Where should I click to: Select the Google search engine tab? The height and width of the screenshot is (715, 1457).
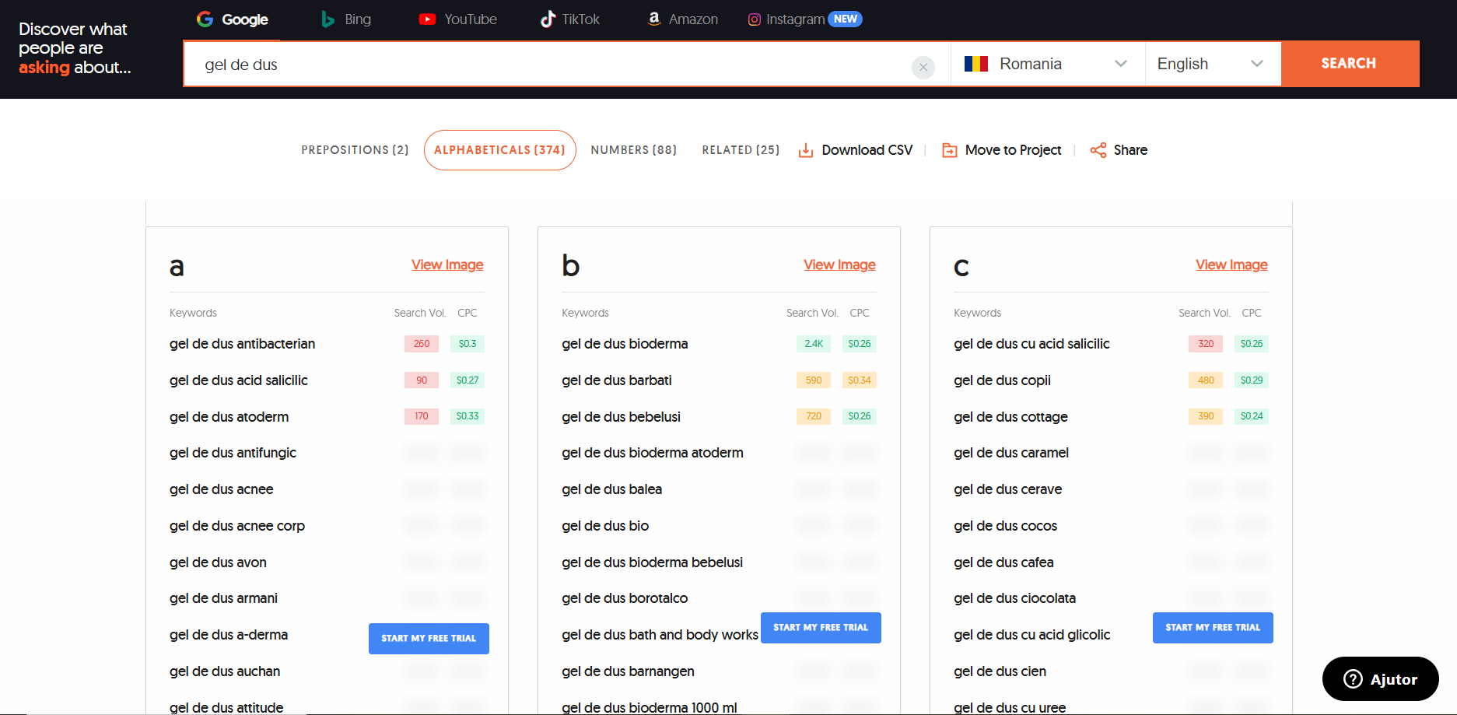coord(233,19)
